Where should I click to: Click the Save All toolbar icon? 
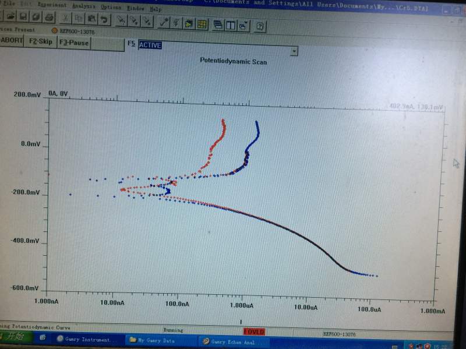[x=36, y=17]
